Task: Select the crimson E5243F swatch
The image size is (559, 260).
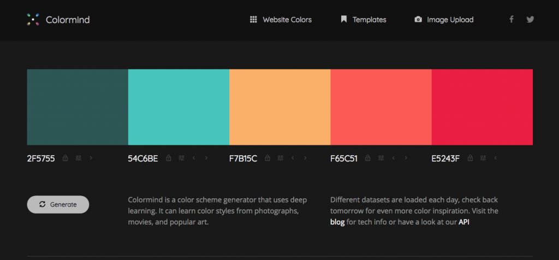Action: 483,107
